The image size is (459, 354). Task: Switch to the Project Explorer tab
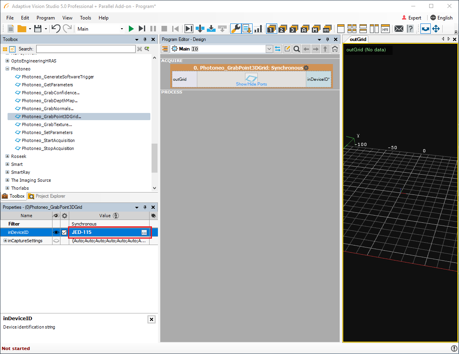tap(47, 196)
